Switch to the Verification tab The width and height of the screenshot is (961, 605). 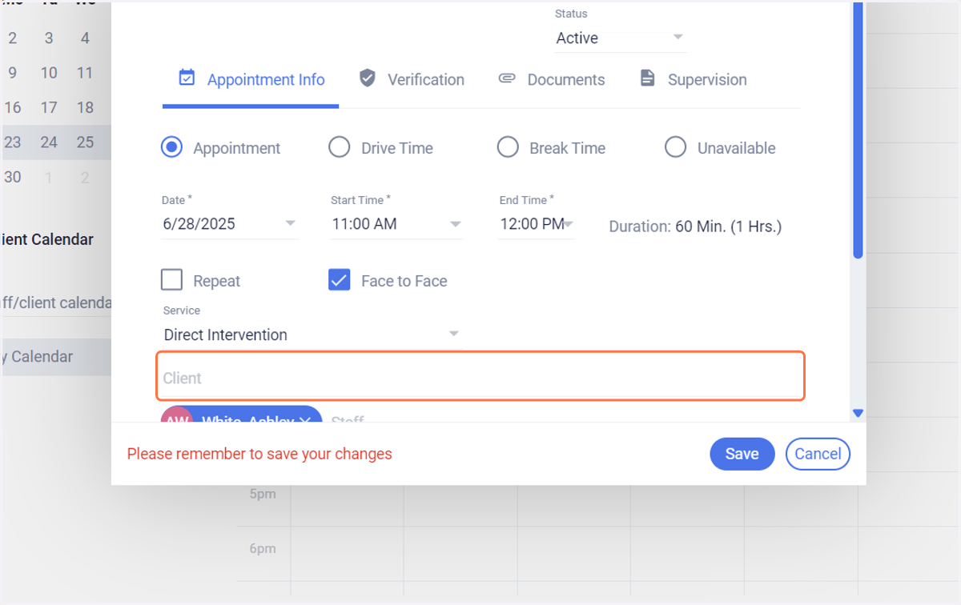coord(412,80)
